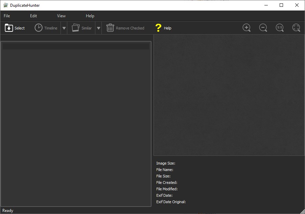
Task: Click the Select toolbar label
Action: click(20, 28)
